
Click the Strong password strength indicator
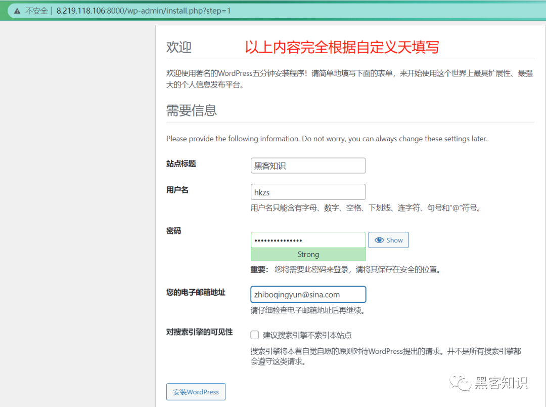tap(308, 254)
